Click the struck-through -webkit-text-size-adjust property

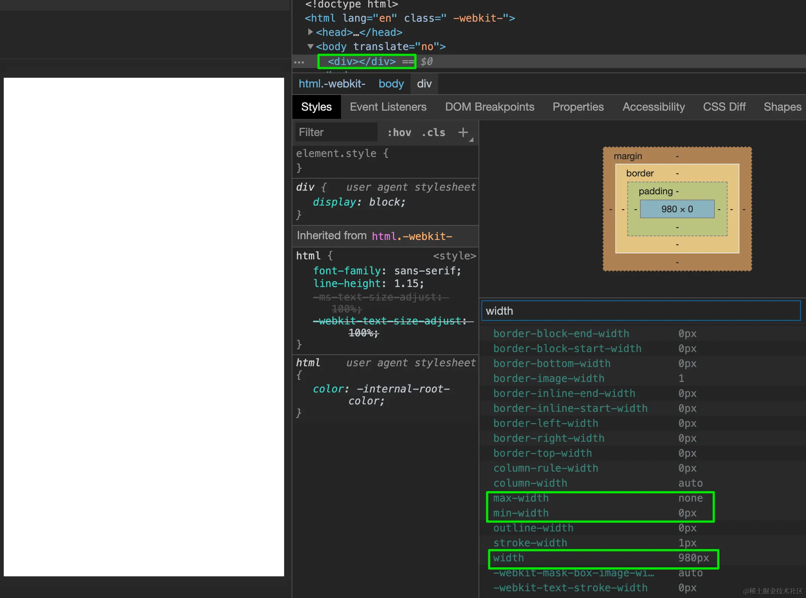click(393, 327)
